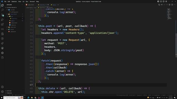Open the Source Control view icon
The width and height of the screenshot is (177, 99).
(2, 15)
